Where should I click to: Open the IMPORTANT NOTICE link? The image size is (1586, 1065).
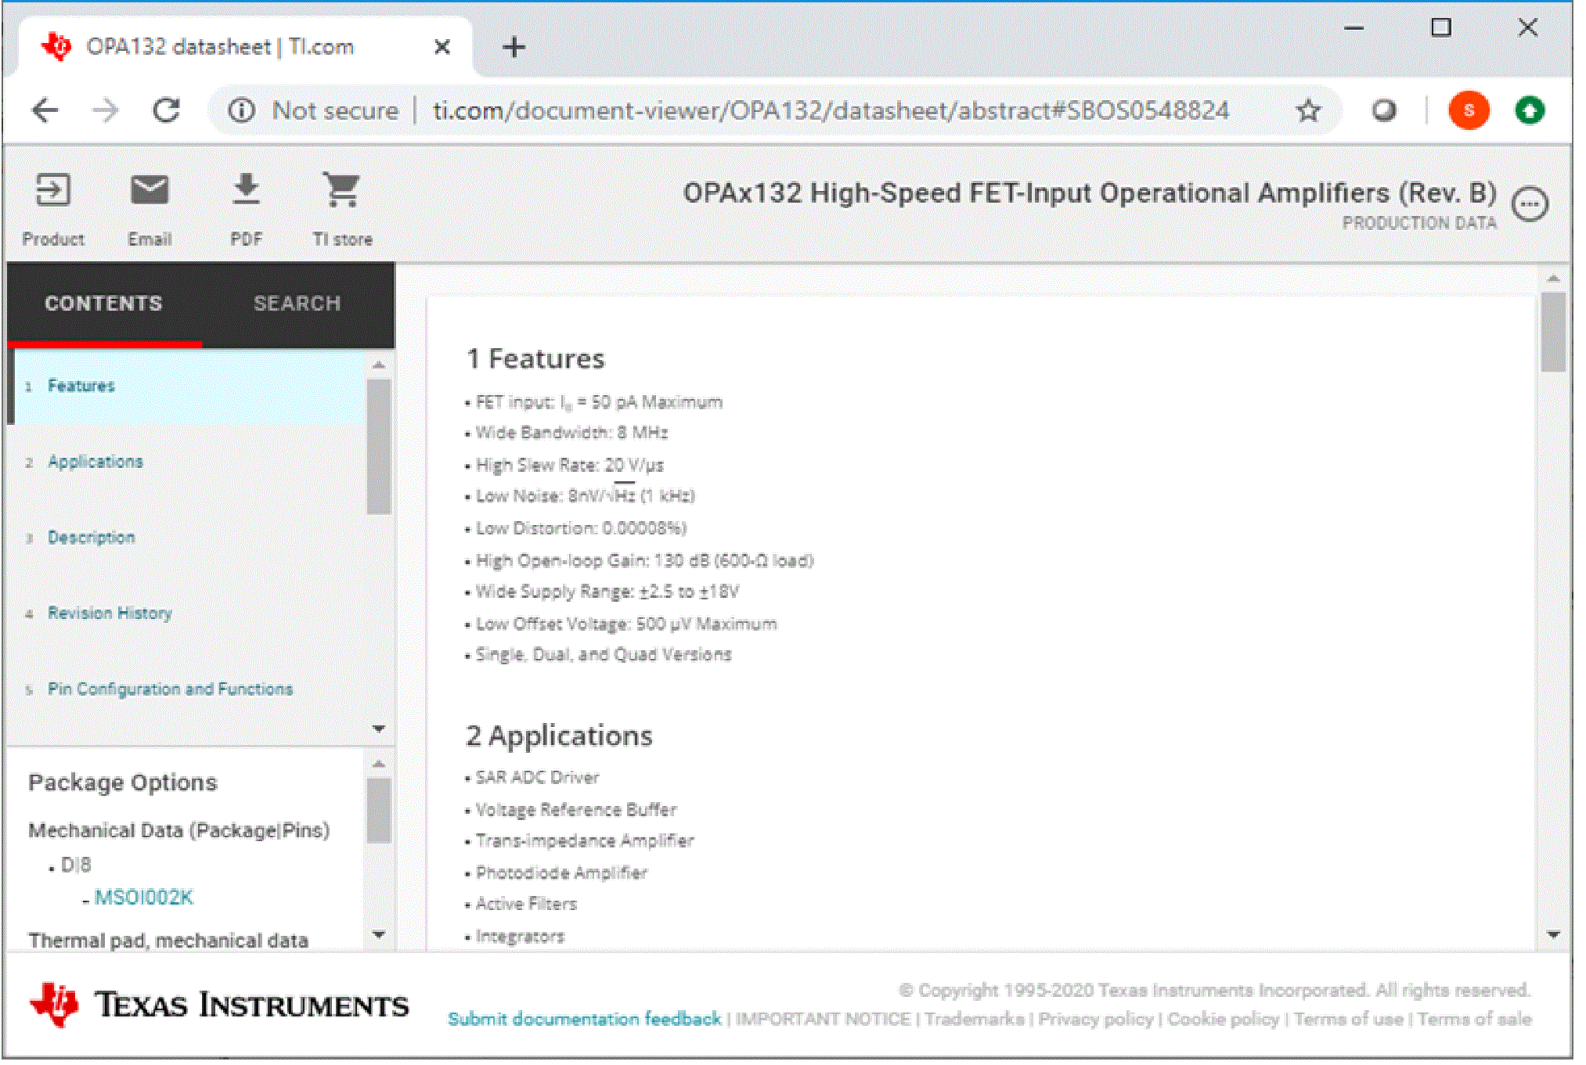coord(823,1019)
